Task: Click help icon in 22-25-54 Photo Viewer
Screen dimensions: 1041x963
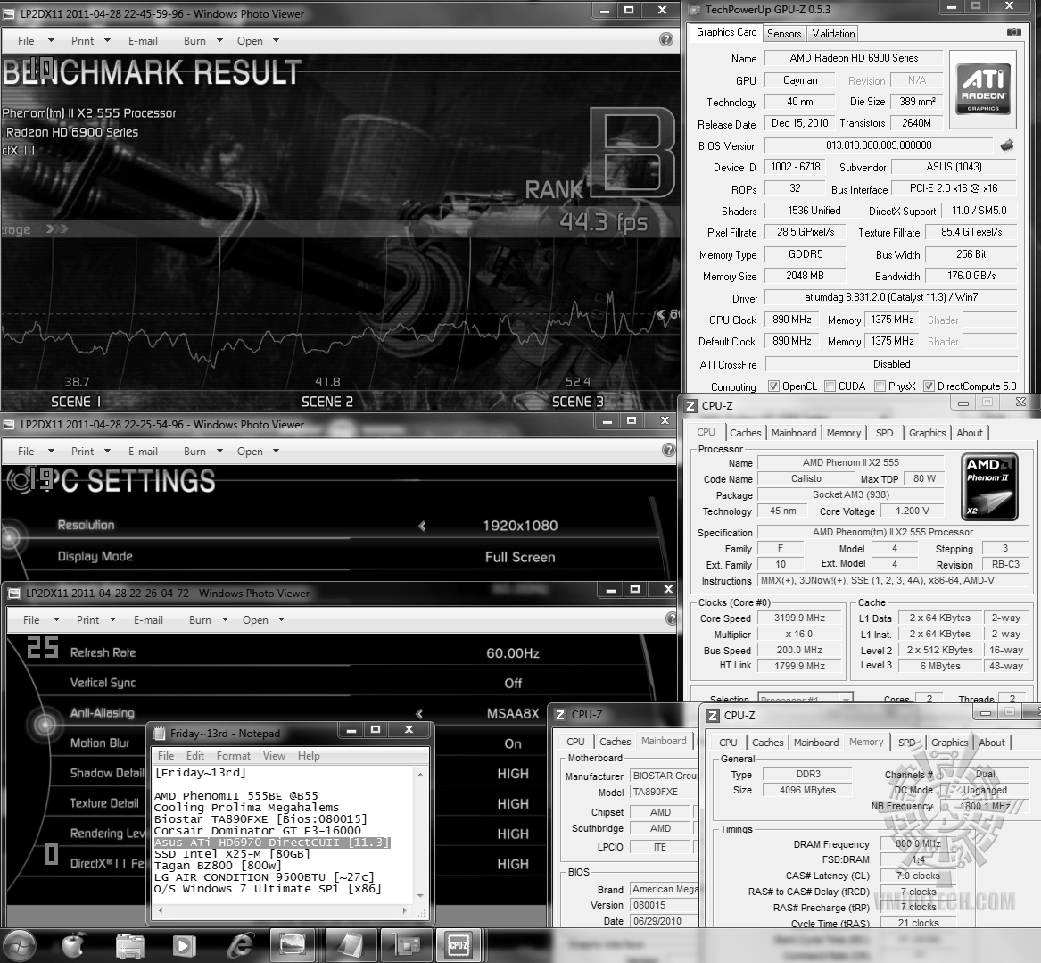Action: (x=668, y=450)
